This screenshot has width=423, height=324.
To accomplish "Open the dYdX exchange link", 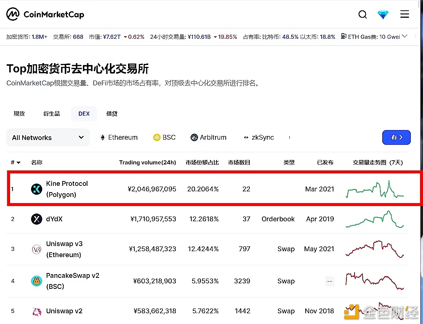I will (54, 219).
